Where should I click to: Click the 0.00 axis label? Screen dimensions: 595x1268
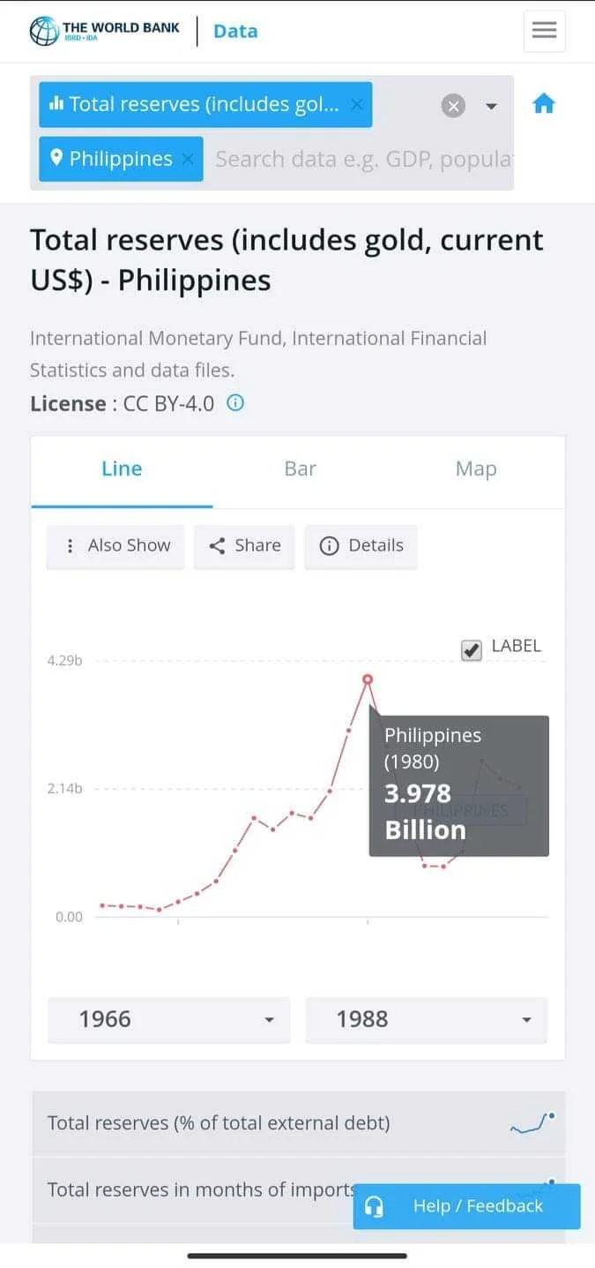(69, 917)
